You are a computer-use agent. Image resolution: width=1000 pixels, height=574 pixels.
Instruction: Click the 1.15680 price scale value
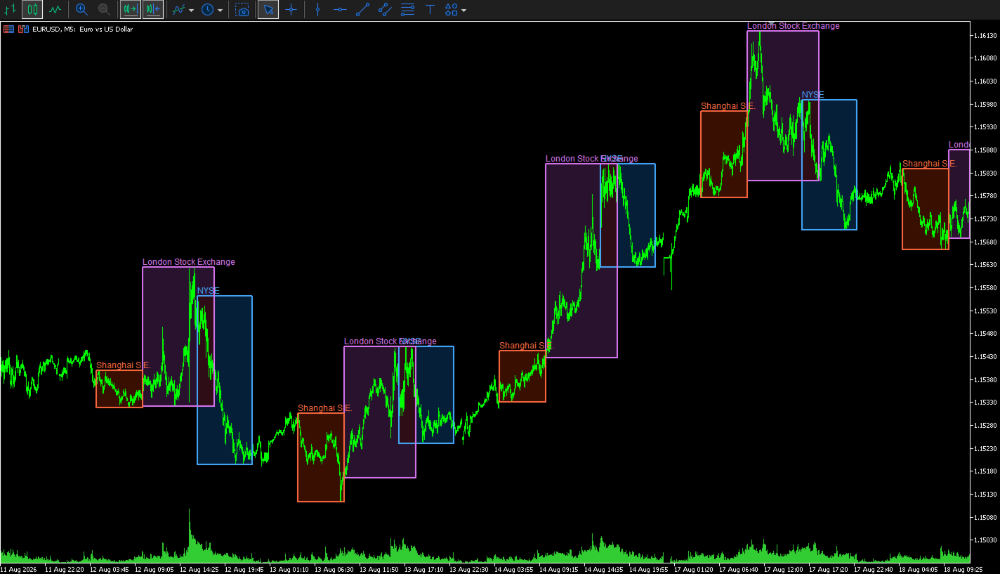985,242
